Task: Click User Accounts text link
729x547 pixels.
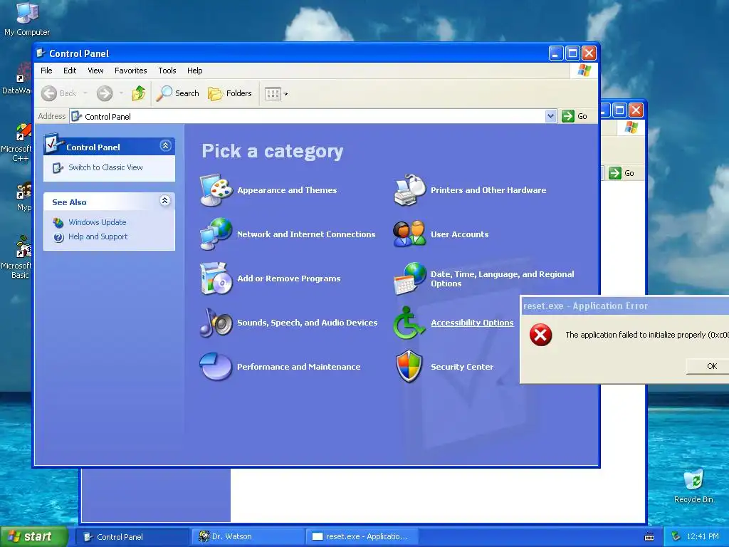Action: coord(459,234)
